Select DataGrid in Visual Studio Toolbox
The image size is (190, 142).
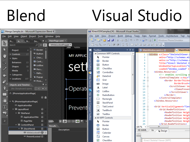pyautogui.click(x=106, y=76)
